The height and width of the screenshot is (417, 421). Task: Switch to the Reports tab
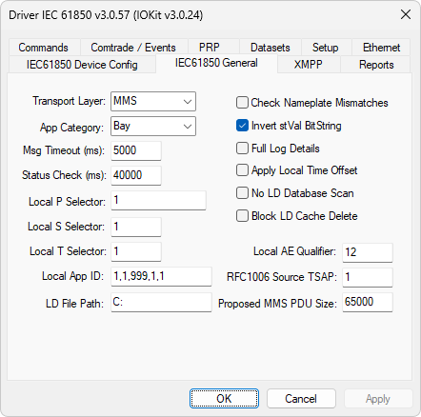point(376,65)
